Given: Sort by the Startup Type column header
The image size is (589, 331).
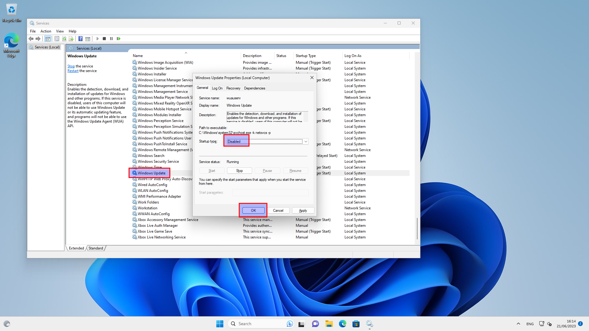Looking at the screenshot, I should coord(318,56).
